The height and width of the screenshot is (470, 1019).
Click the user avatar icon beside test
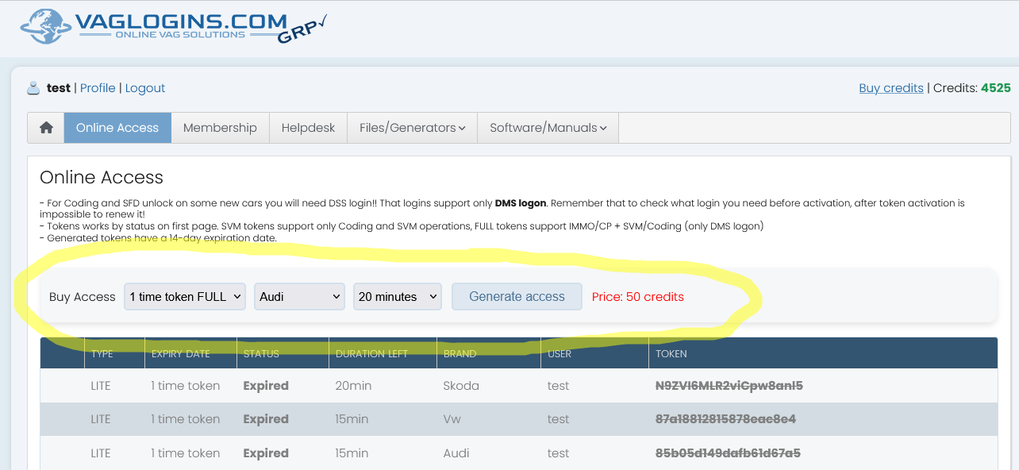click(x=33, y=88)
